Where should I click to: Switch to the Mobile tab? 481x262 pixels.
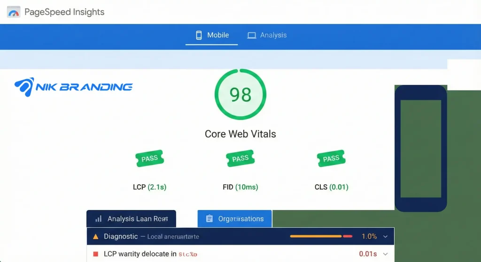click(212, 35)
